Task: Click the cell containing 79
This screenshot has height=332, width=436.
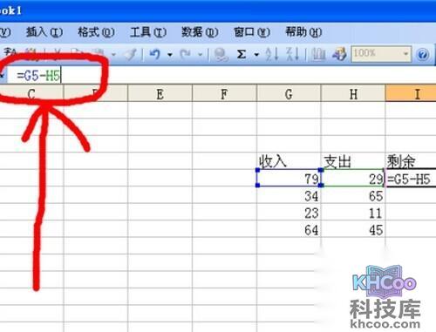Action: pyautogui.click(x=289, y=178)
